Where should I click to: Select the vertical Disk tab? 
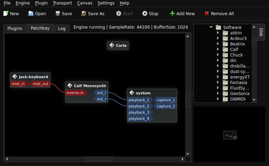[x=261, y=32]
